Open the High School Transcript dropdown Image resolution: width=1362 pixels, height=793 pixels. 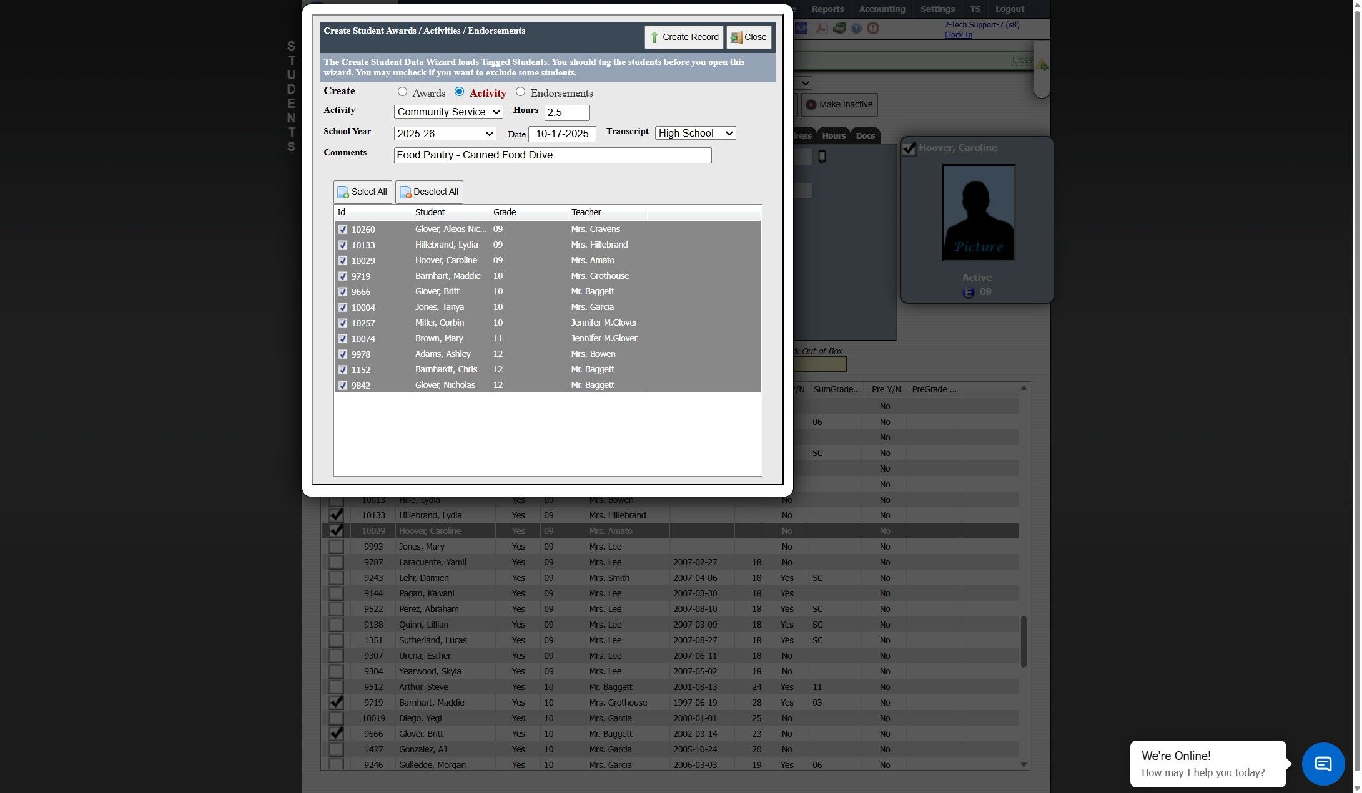[695, 133]
